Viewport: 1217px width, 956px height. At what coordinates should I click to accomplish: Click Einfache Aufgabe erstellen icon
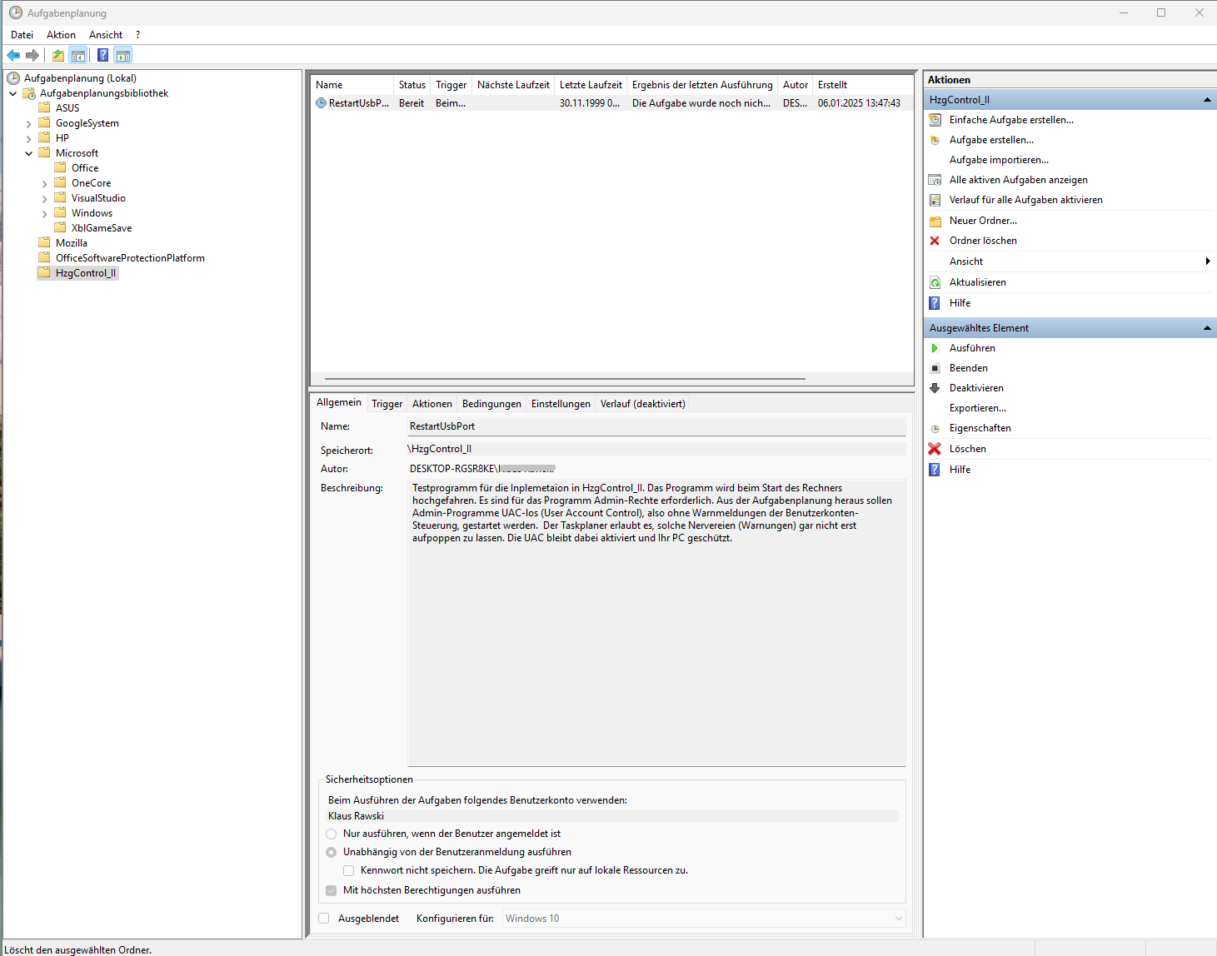tap(935, 120)
